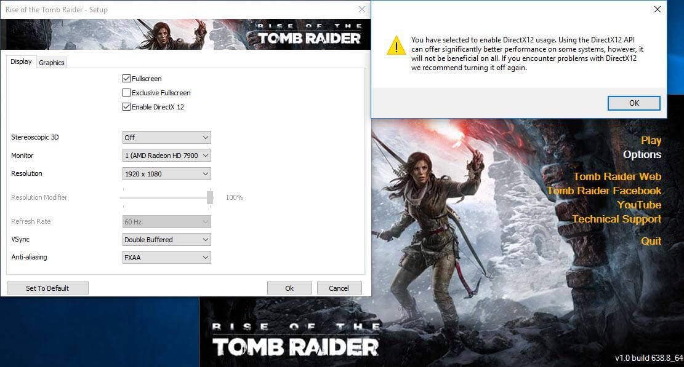Viewport: 684px width, 367px height.
Task: Open the Stereoscopic 3D dropdown
Action: (167, 138)
